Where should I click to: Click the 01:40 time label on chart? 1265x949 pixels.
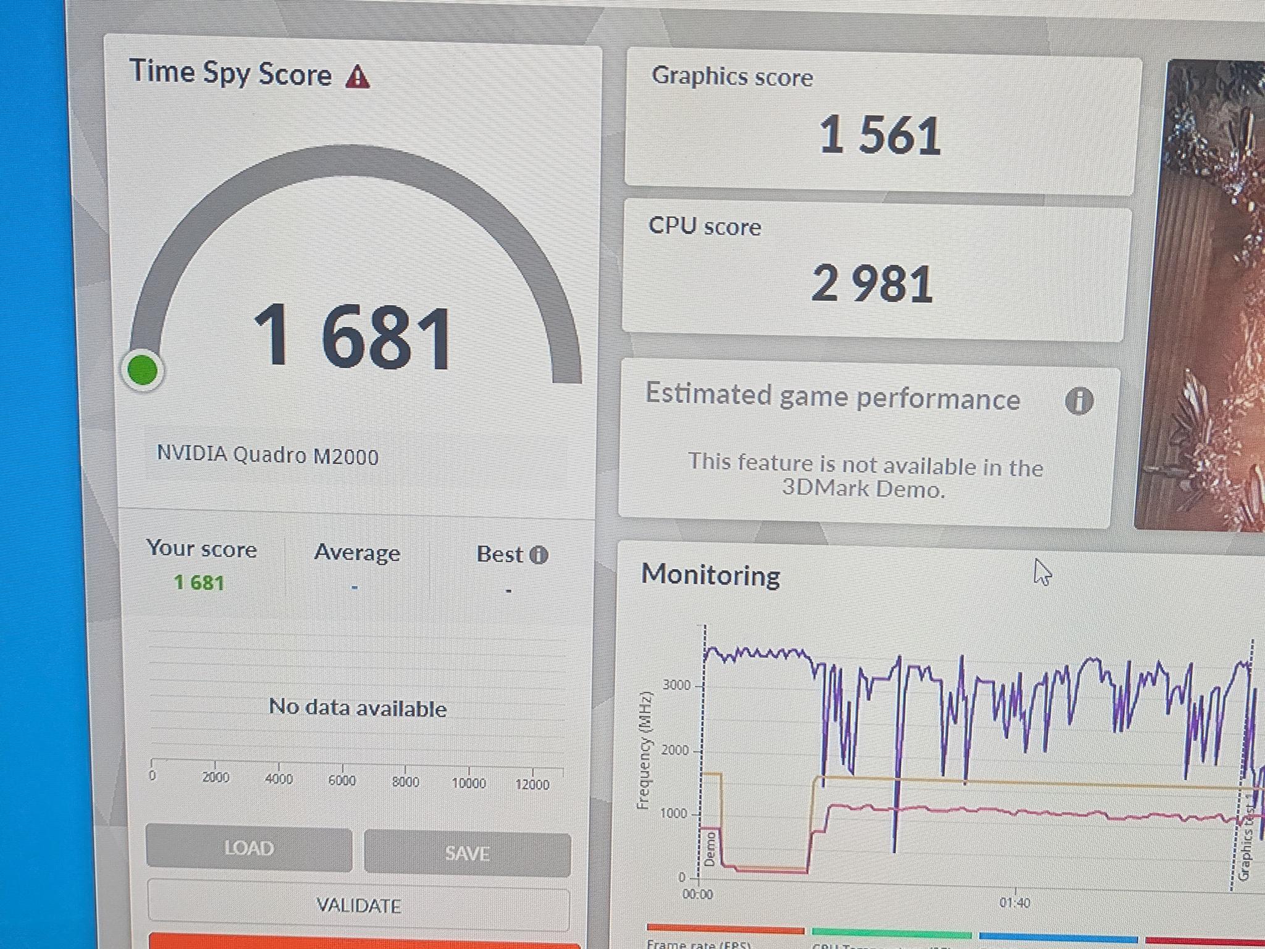[x=1015, y=903]
